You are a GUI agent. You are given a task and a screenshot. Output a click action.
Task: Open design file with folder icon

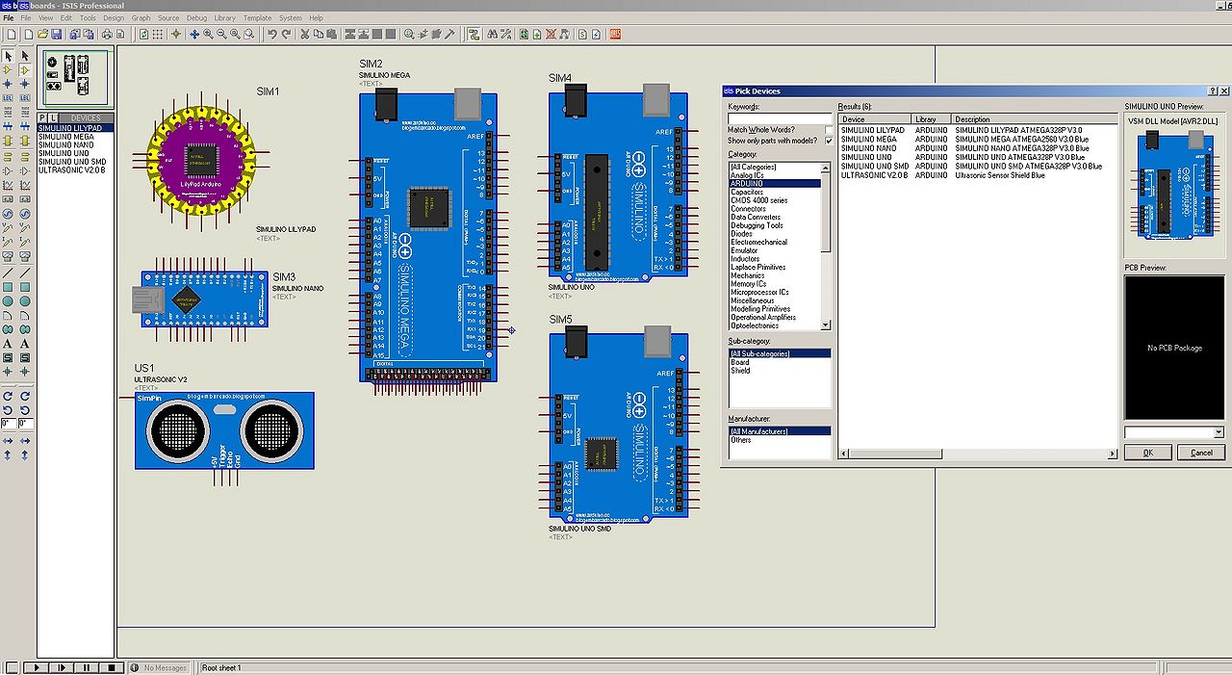click(42, 34)
